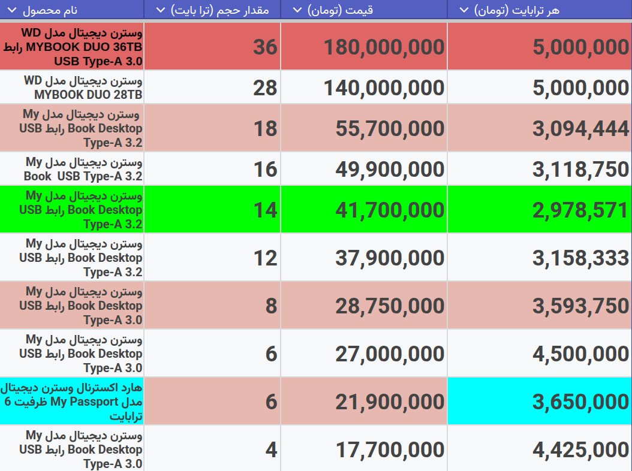Click the capacity cell showing 14
Viewport: 632px width, 471px height.
pyautogui.click(x=212, y=210)
